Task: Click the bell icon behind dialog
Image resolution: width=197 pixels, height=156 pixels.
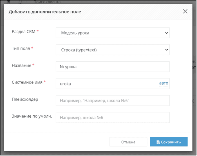Action: (x=20, y=2)
